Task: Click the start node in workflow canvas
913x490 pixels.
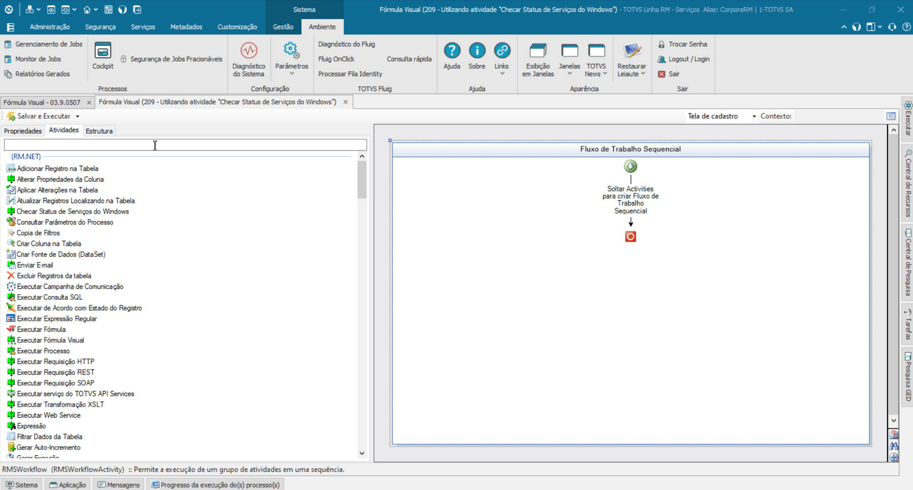Action: click(631, 166)
